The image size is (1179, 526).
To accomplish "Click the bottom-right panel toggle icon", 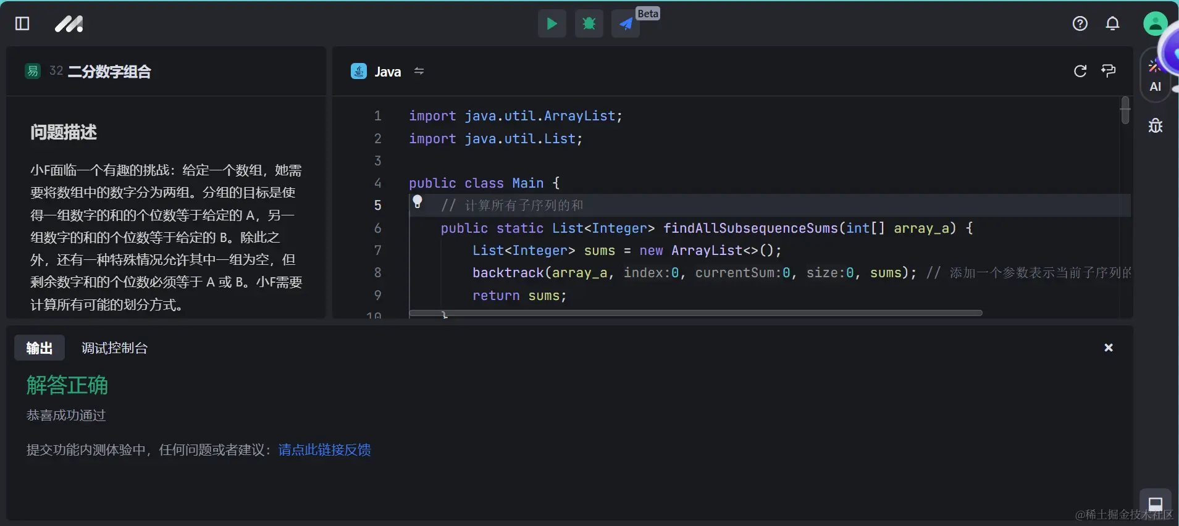I will [x=1156, y=504].
